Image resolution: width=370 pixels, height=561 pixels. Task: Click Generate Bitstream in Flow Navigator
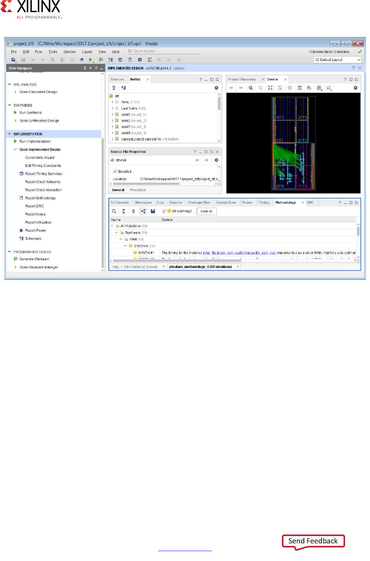[34, 259]
